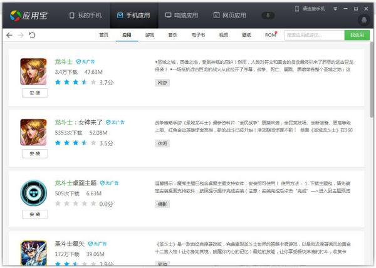Click the 无广告 badge beside 龙斗士桌面主题
Viewport: 376px width, 268px height.
pyautogui.click(x=109, y=183)
